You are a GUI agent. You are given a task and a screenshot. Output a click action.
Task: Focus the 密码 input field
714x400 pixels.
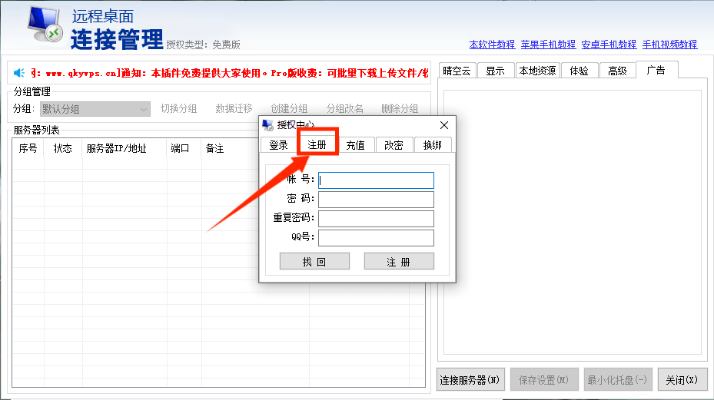[x=376, y=200]
